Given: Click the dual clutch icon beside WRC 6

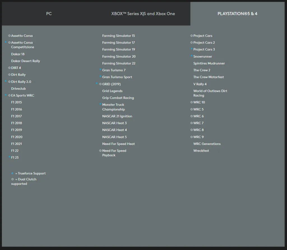Looking at the screenshot, I should point(191,116).
